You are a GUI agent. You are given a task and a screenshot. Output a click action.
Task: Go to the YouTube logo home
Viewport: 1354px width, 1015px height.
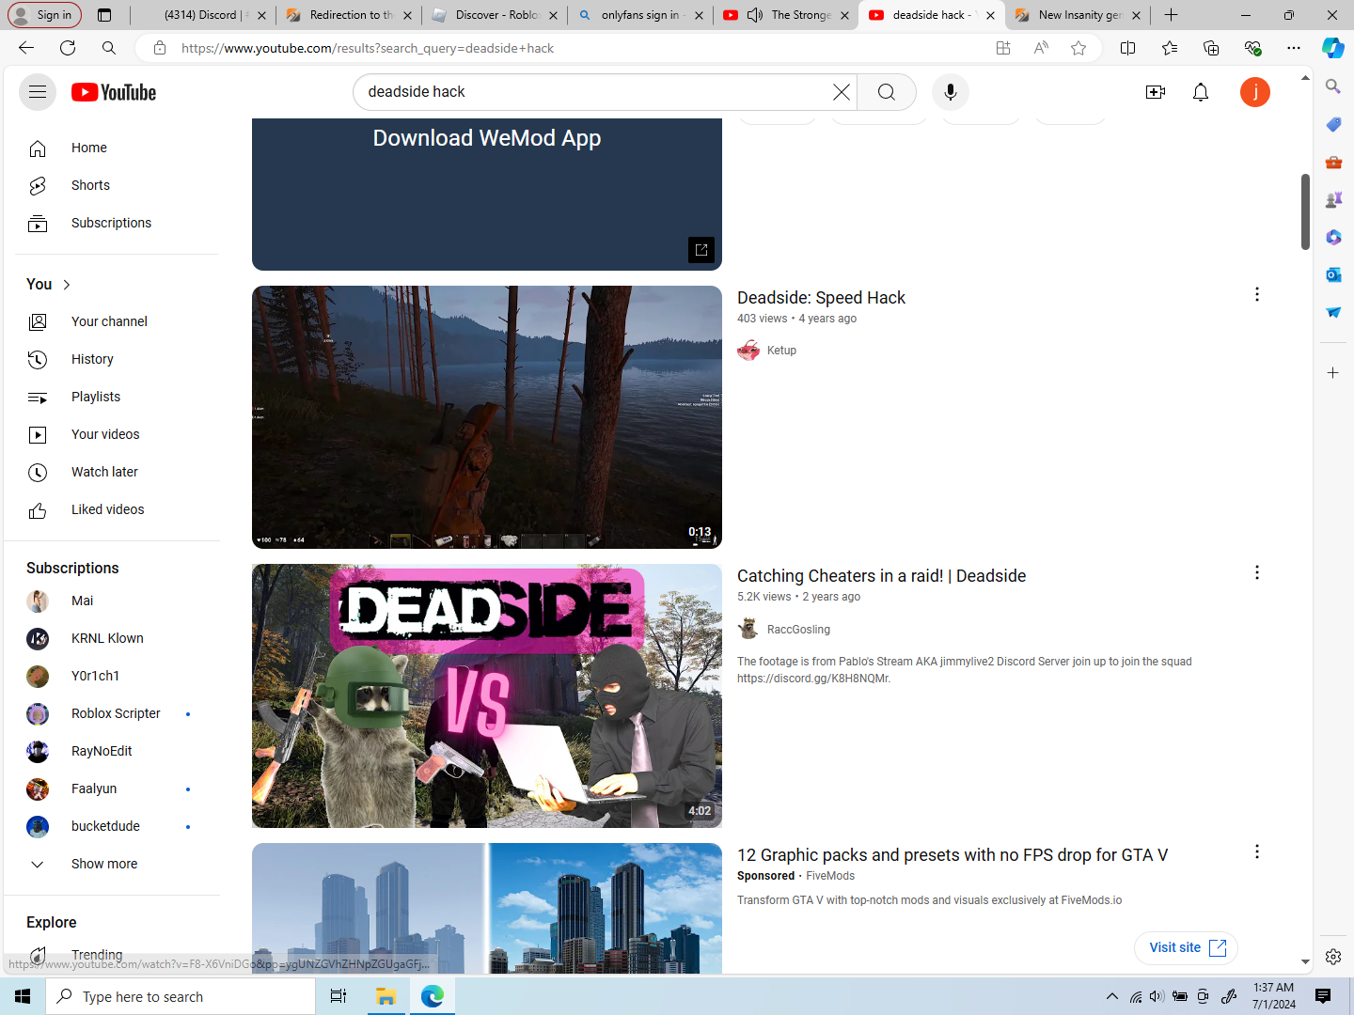click(114, 92)
